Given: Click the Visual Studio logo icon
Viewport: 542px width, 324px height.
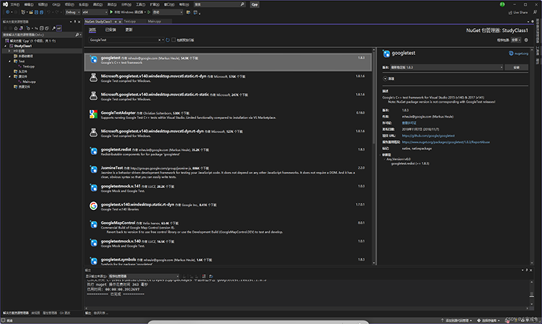Looking at the screenshot, I should (x=5, y=4).
